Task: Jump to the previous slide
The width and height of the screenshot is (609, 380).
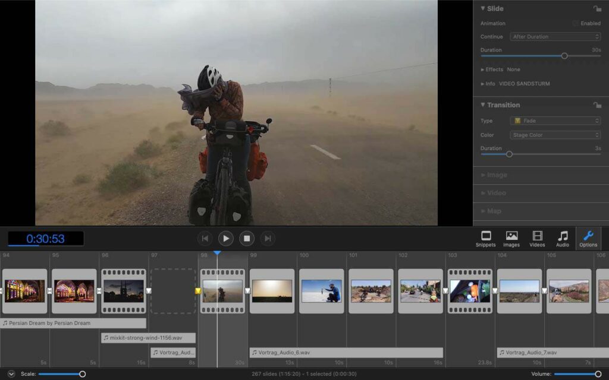Action: point(205,239)
